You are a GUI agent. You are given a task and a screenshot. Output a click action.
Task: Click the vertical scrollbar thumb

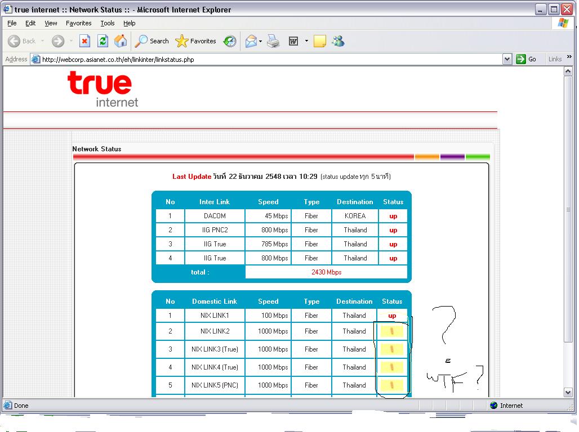pos(568,209)
